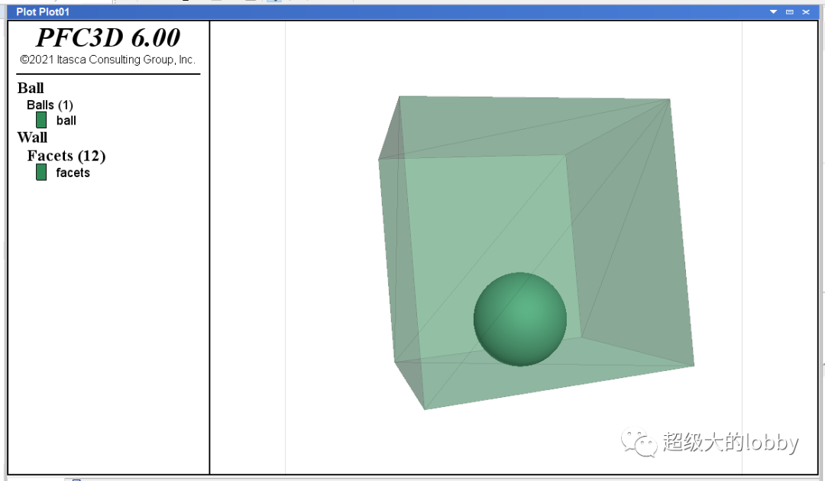Click the "ball" label in the legend
This screenshot has height=481, width=825.
(66, 120)
